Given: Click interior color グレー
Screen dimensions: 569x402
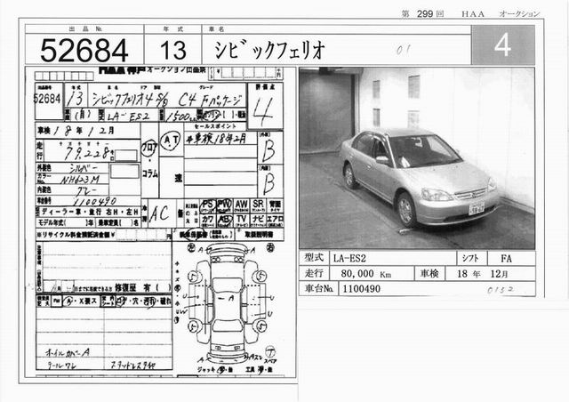Looking at the screenshot, I should point(84,190).
